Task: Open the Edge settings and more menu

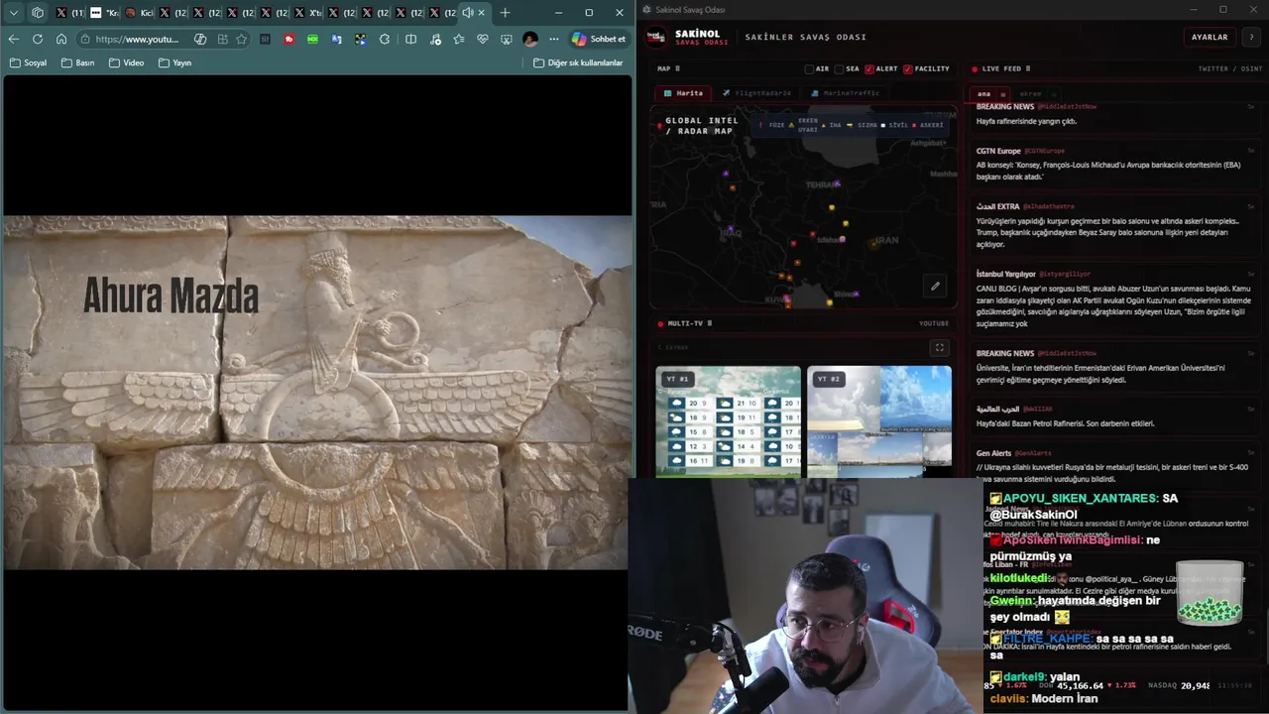Action: pyautogui.click(x=554, y=39)
